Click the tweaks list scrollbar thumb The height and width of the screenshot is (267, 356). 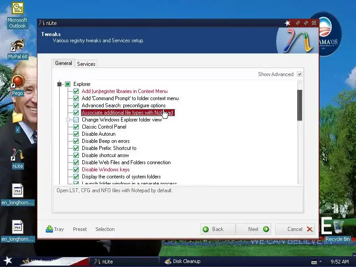tap(299, 105)
